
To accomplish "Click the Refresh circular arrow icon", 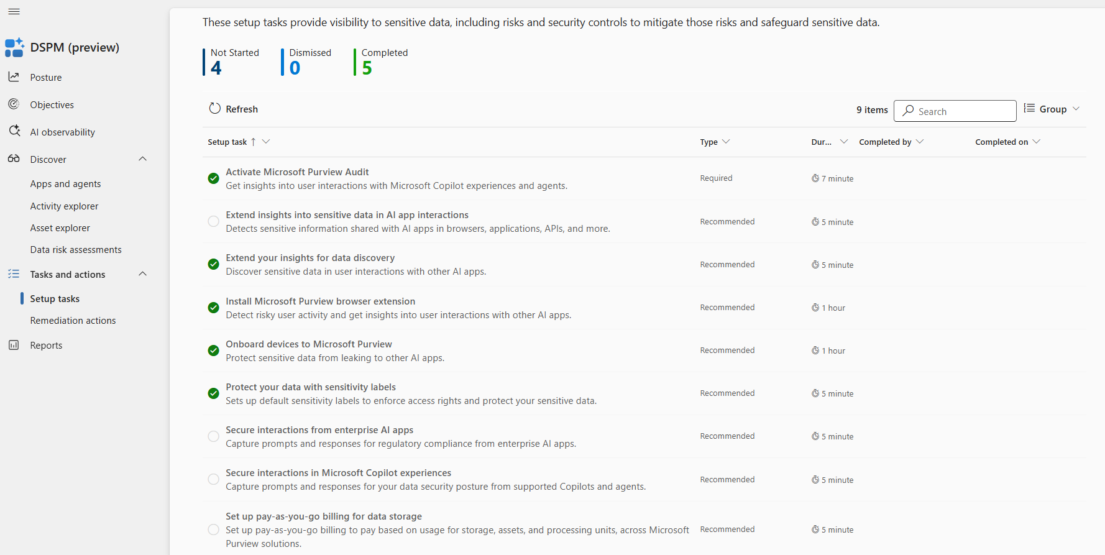I will coord(214,109).
